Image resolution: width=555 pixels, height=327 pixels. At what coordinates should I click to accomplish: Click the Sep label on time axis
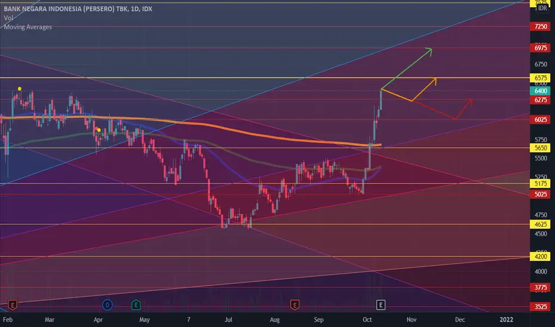pos(319,320)
